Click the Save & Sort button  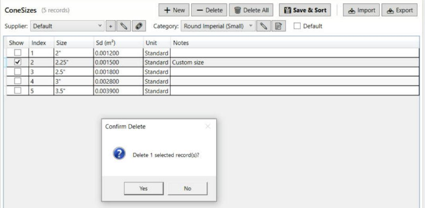pyautogui.click(x=305, y=10)
